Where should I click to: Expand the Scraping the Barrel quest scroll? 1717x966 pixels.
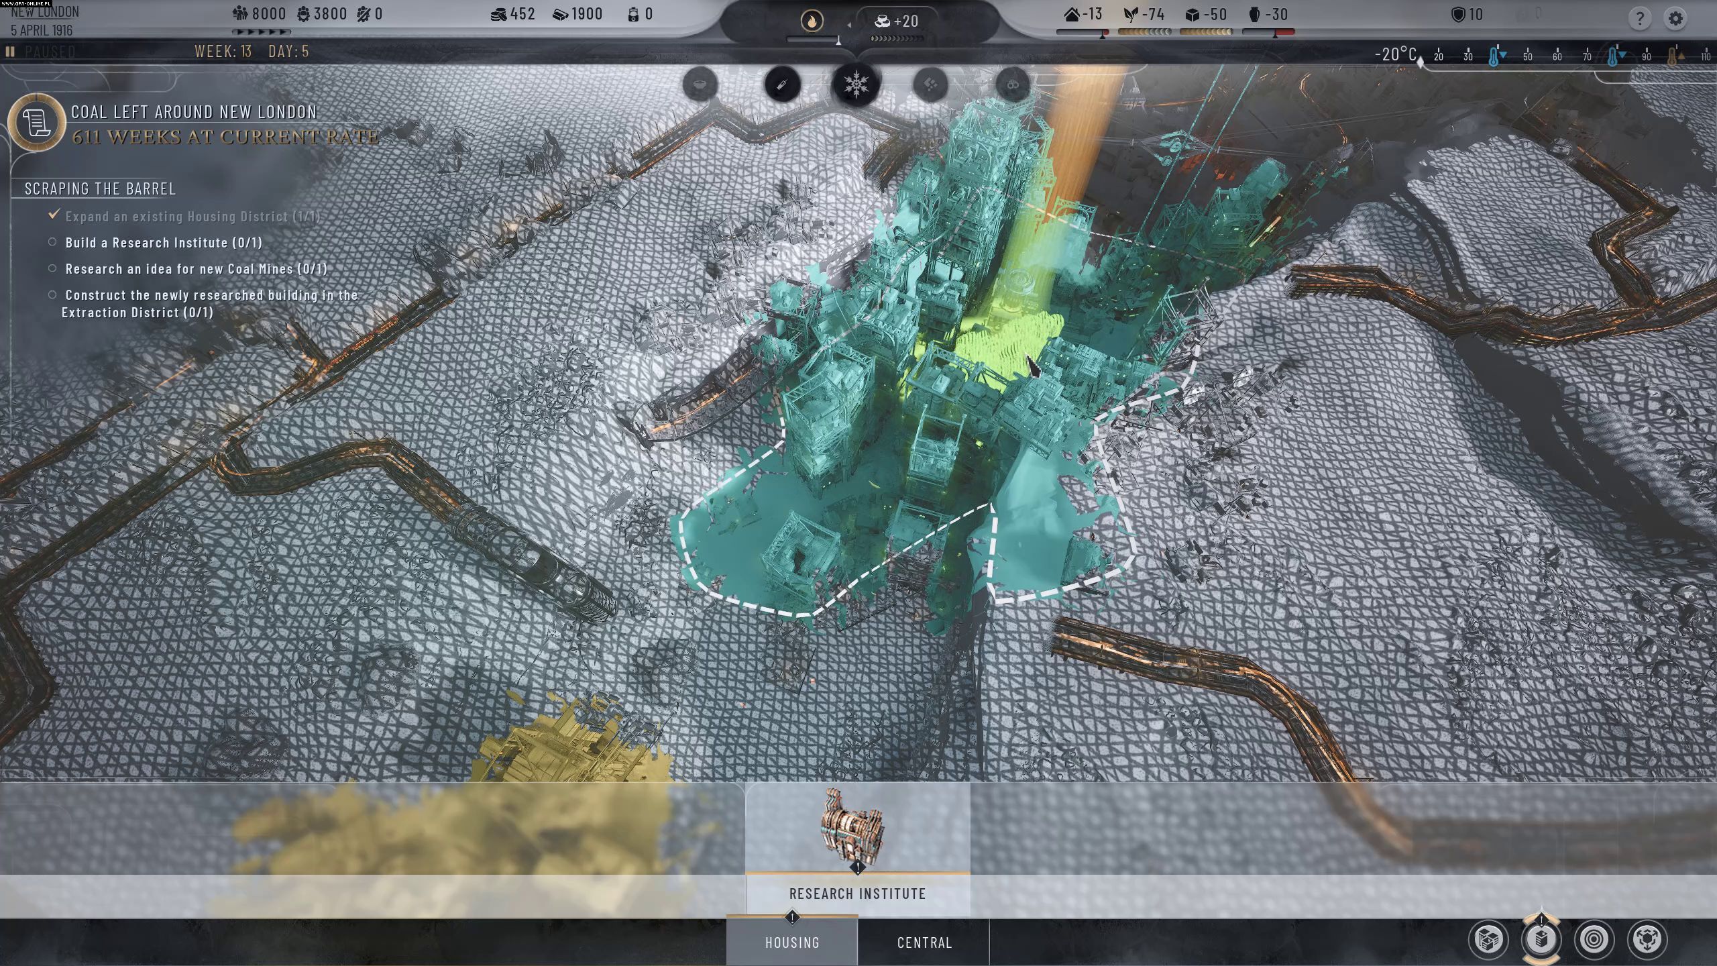36,122
